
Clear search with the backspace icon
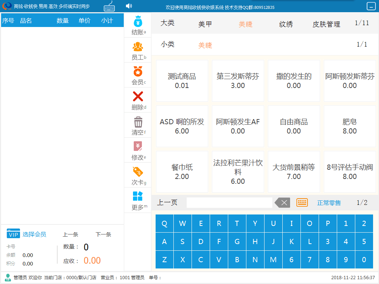pyautogui.click(x=282, y=203)
